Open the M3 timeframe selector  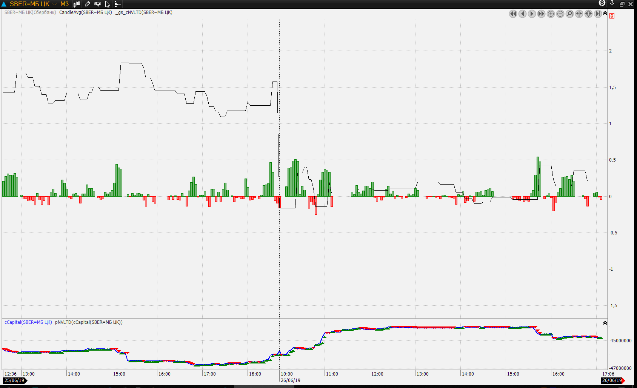[x=65, y=4]
